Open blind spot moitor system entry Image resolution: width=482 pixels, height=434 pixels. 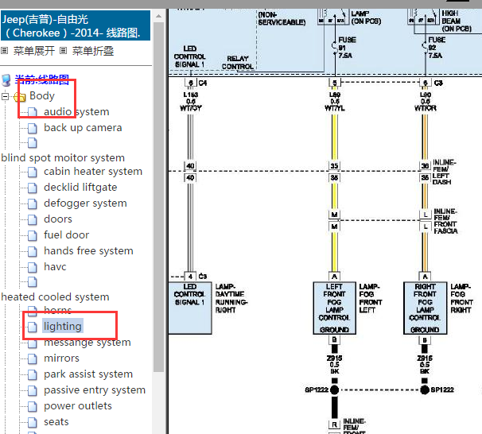tap(63, 158)
